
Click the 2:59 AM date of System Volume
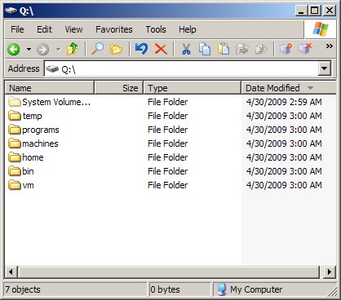(x=284, y=102)
